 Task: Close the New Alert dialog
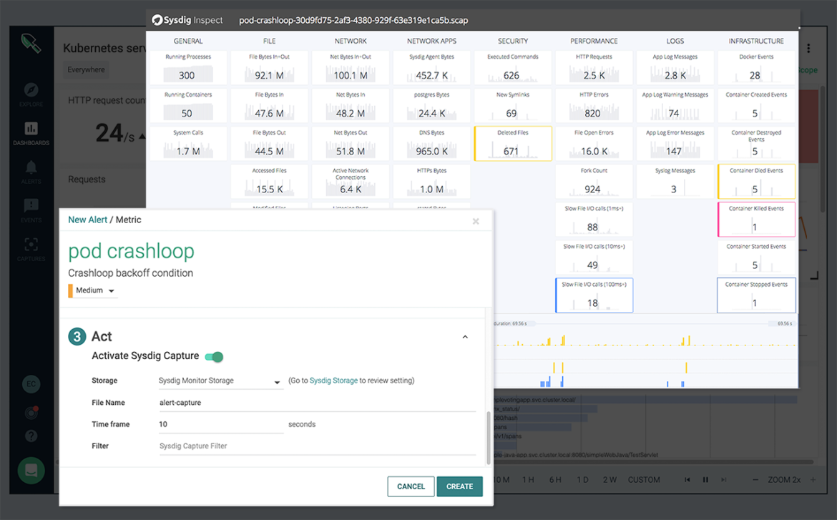click(476, 221)
